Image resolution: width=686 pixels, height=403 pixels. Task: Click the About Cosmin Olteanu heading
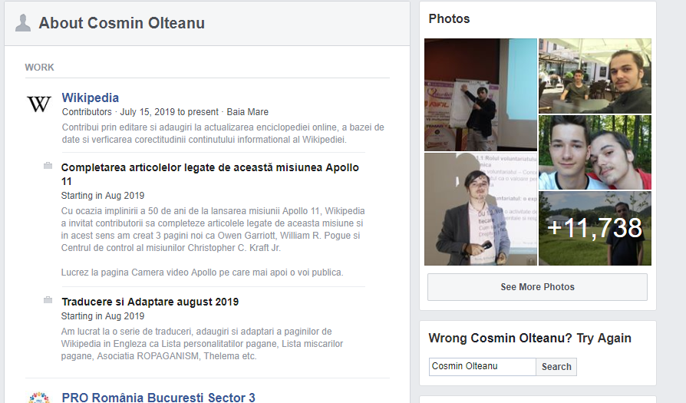coord(121,23)
